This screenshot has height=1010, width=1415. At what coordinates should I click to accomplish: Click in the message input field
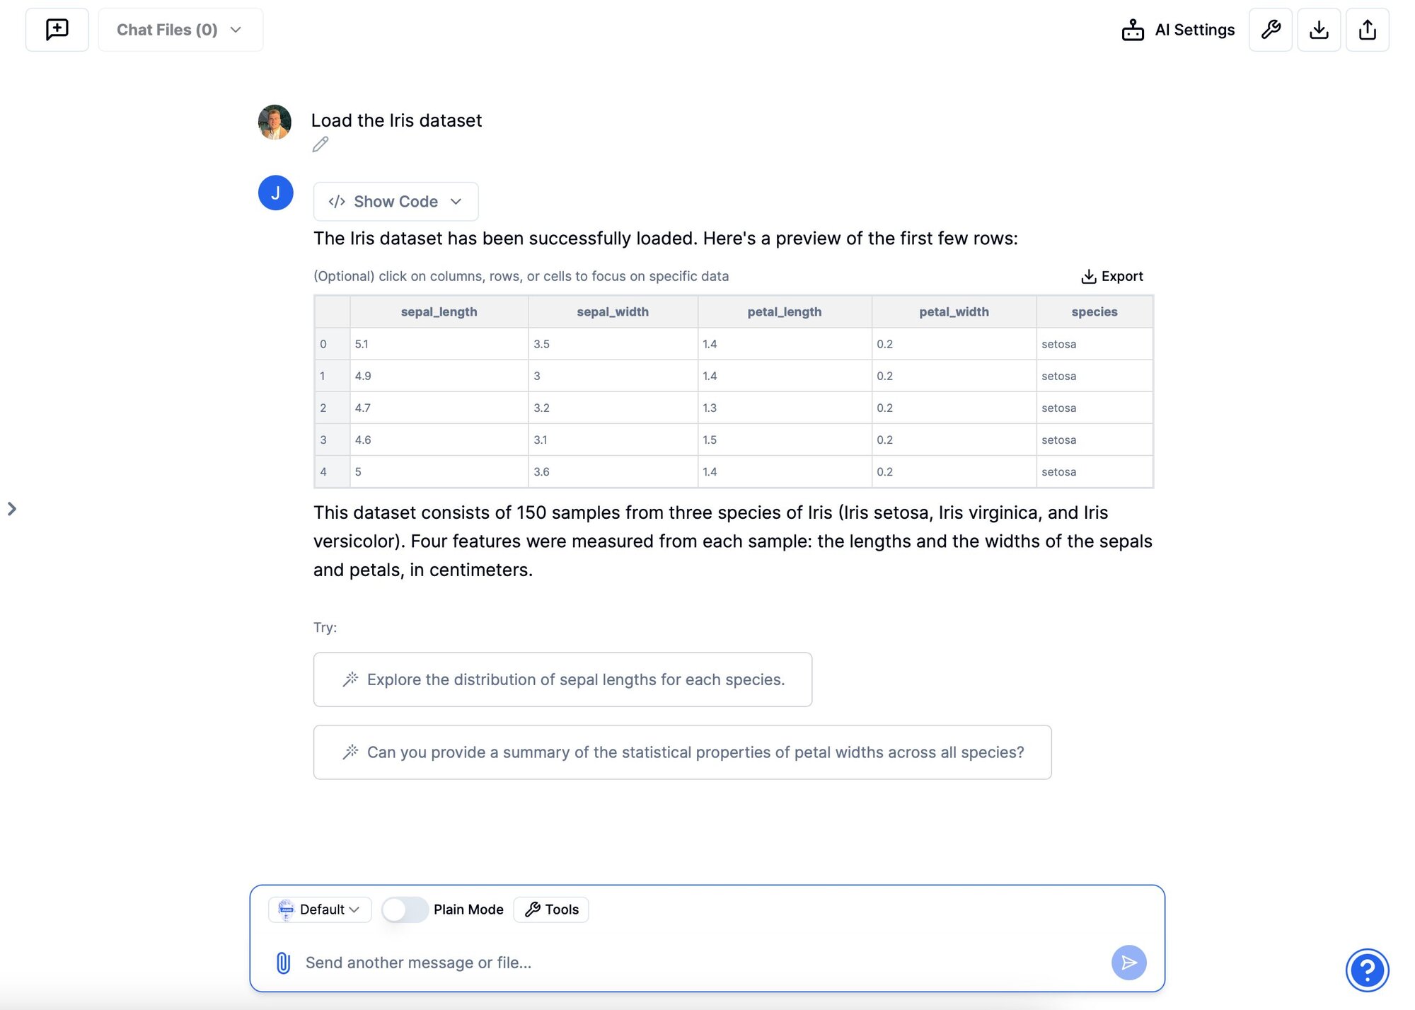(x=637, y=963)
